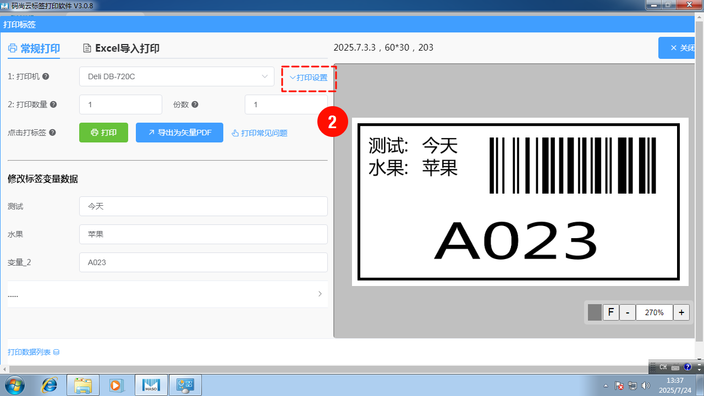Viewport: 704px width, 396px height.
Task: Open the control panel taskbar icon
Action: click(185, 385)
